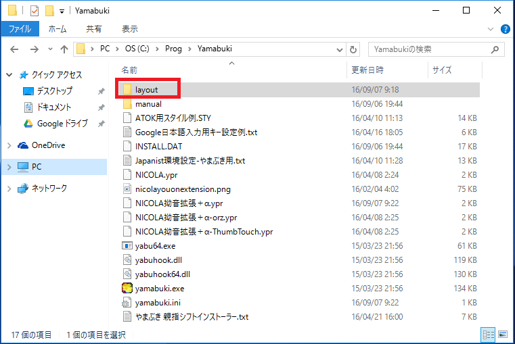Select NICOLA.ypr file icon

click(127, 175)
